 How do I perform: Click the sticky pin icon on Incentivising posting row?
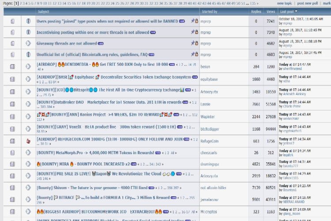pyautogui.click(x=192, y=32)
